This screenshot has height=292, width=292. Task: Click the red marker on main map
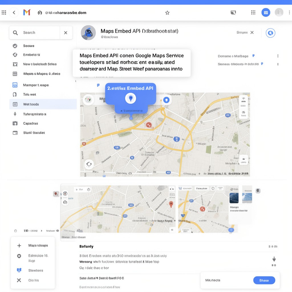149,125
